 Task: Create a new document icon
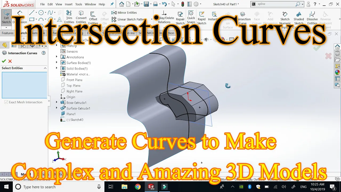128,4
